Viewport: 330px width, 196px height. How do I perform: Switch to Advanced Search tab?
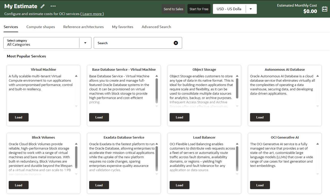point(156,27)
